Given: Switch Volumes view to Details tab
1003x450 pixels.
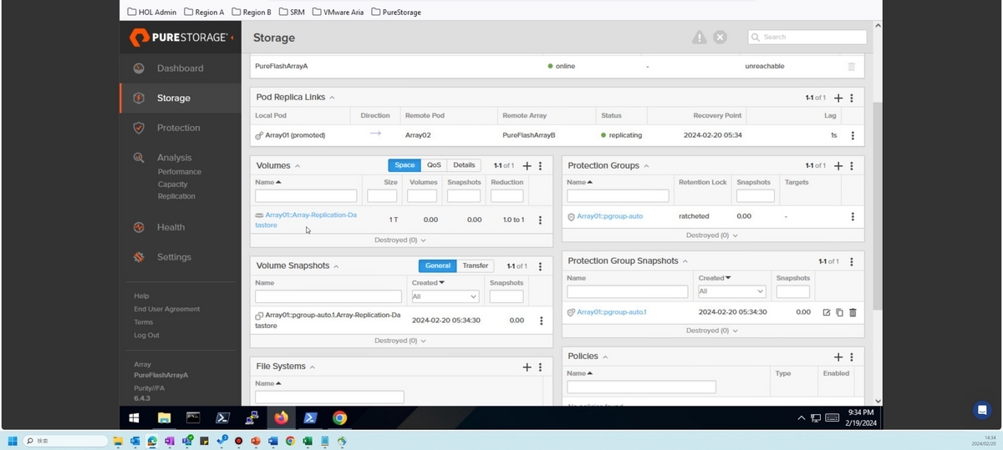Looking at the screenshot, I should pyautogui.click(x=464, y=165).
